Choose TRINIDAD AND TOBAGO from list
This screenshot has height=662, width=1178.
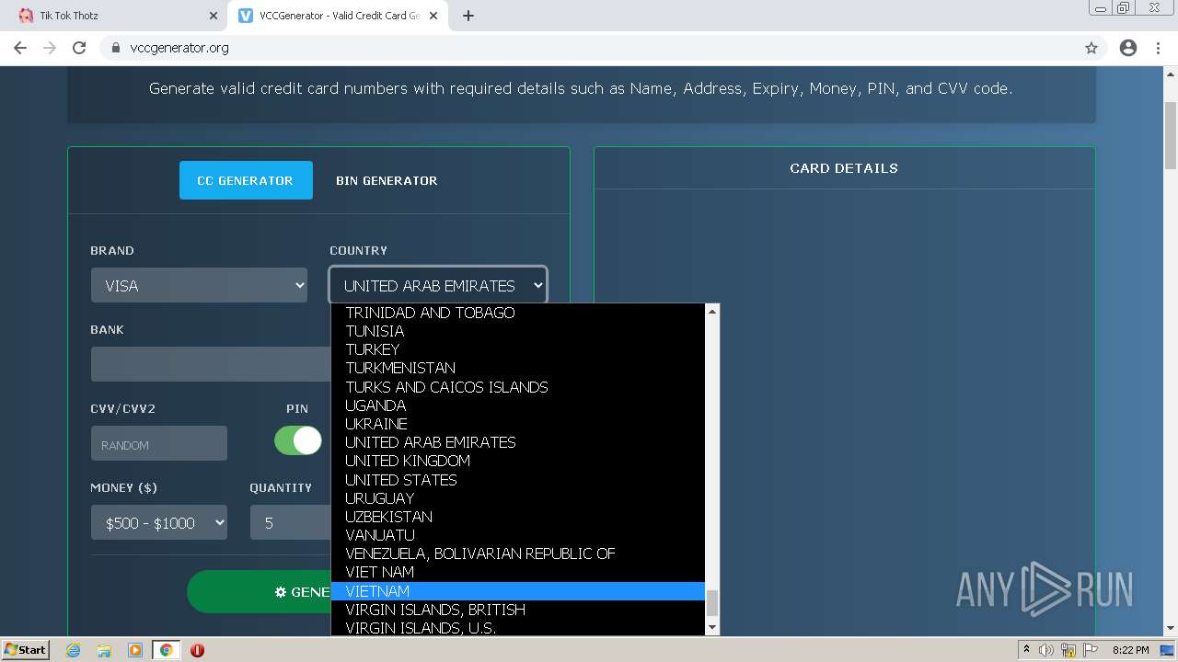[x=518, y=313]
